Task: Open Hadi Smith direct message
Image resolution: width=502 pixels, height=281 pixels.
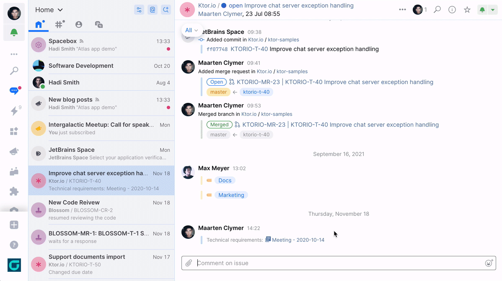Action: [101, 82]
